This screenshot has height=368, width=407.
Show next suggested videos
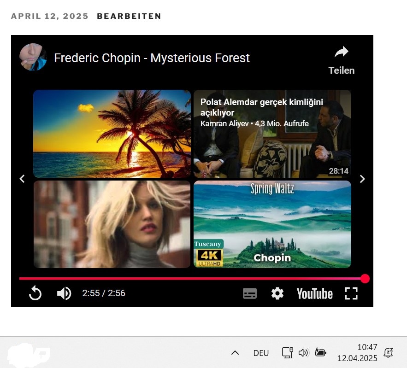[362, 179]
